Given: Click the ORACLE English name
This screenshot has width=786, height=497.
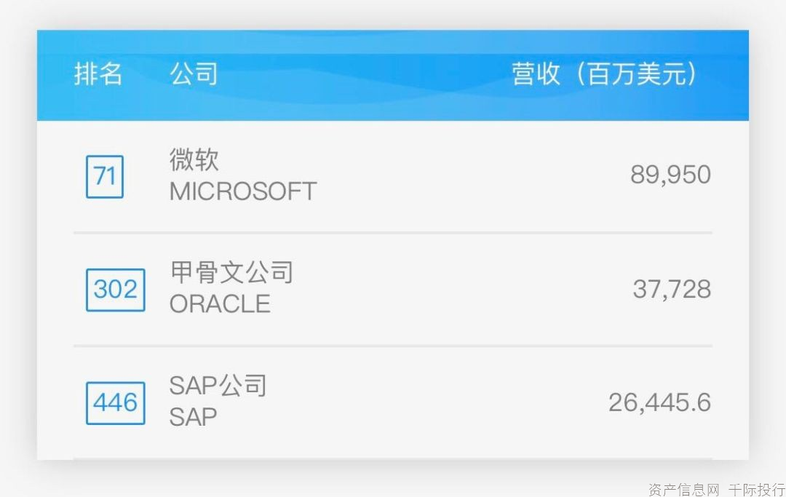Looking at the screenshot, I should tap(220, 304).
